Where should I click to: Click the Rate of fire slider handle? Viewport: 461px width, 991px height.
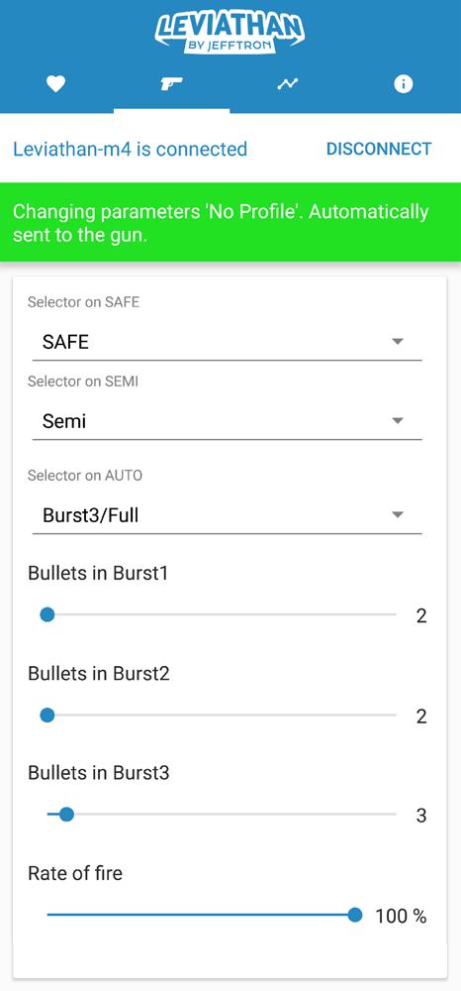(355, 915)
